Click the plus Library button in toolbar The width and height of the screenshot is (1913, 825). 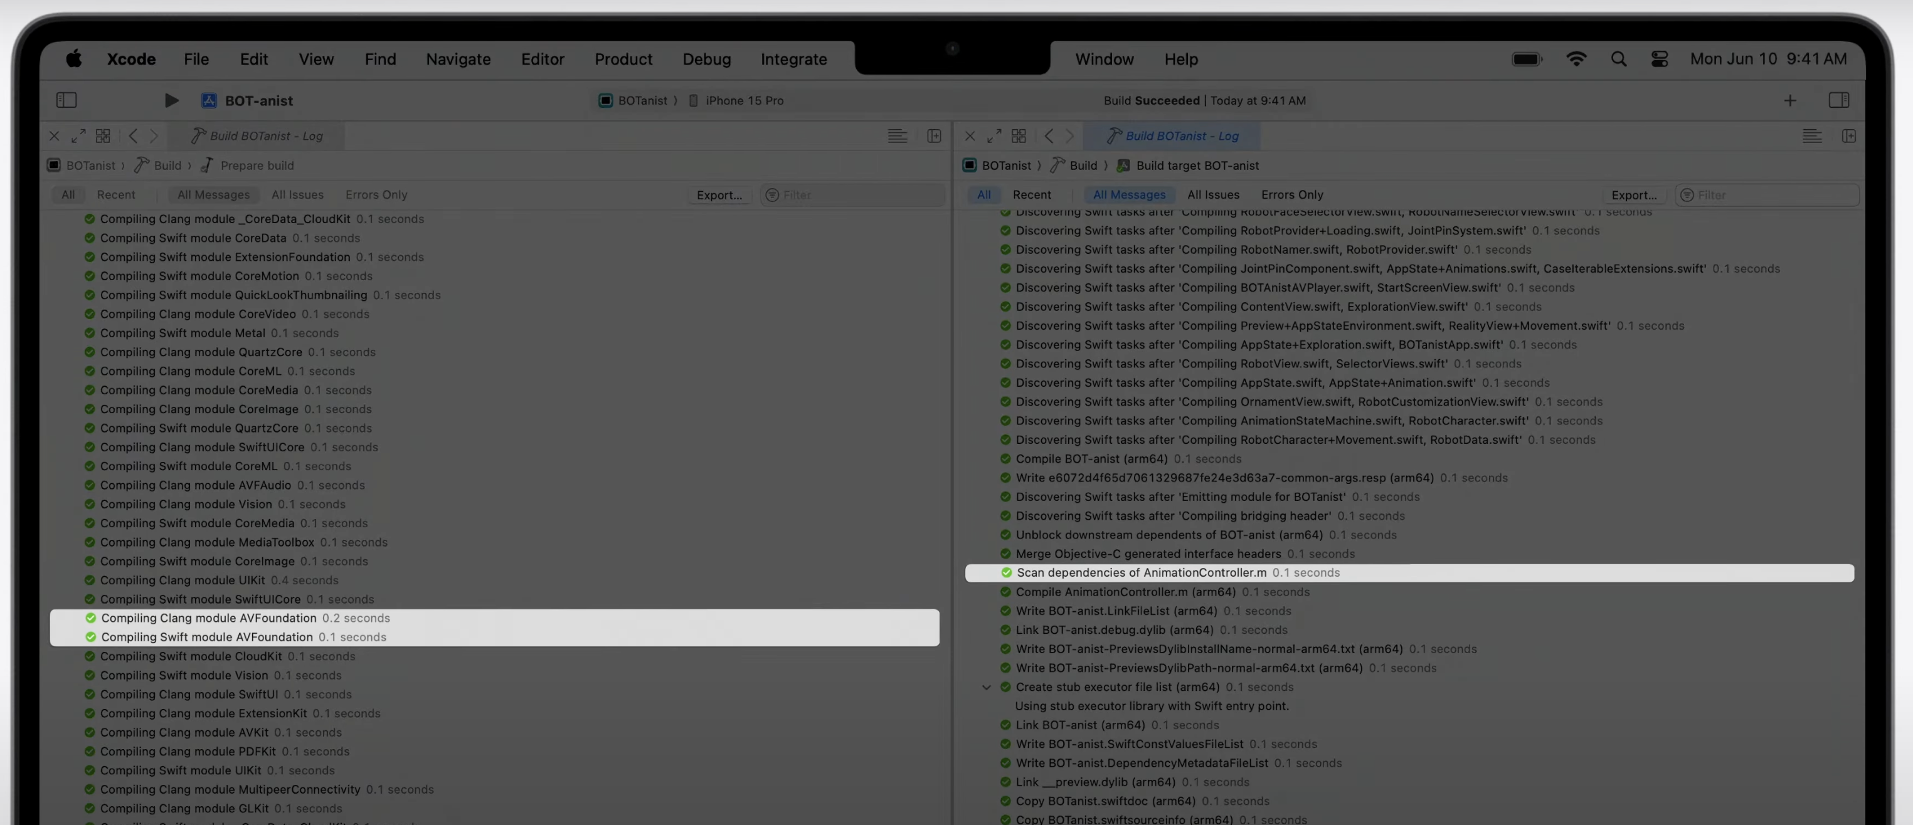pos(1789,101)
